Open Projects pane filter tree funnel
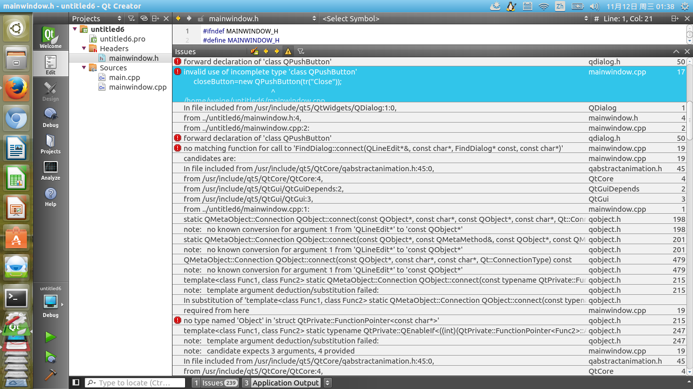Image resolution: width=693 pixels, height=389 pixels. click(131, 19)
